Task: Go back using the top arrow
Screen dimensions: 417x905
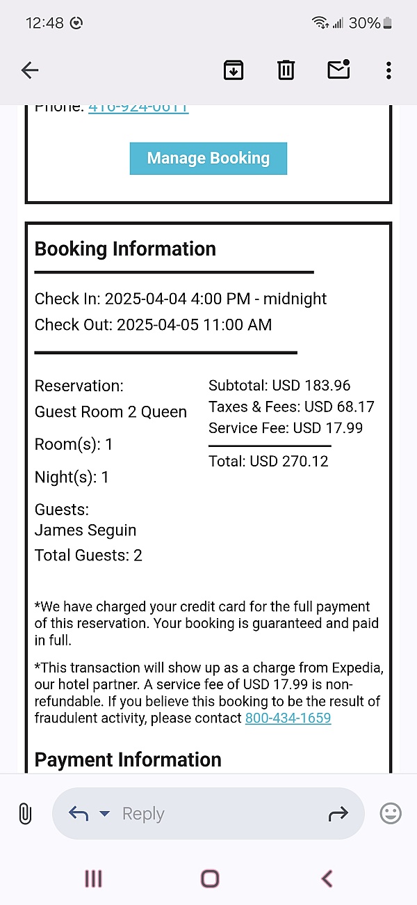Action: [30, 70]
